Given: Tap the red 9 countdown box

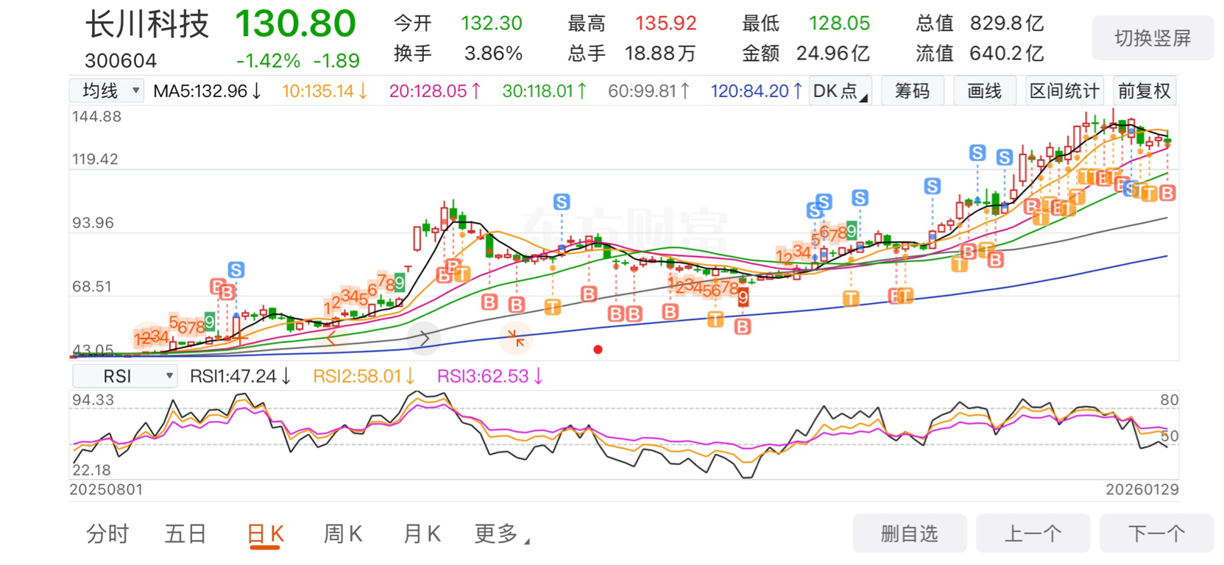Looking at the screenshot, I should point(743,297).
